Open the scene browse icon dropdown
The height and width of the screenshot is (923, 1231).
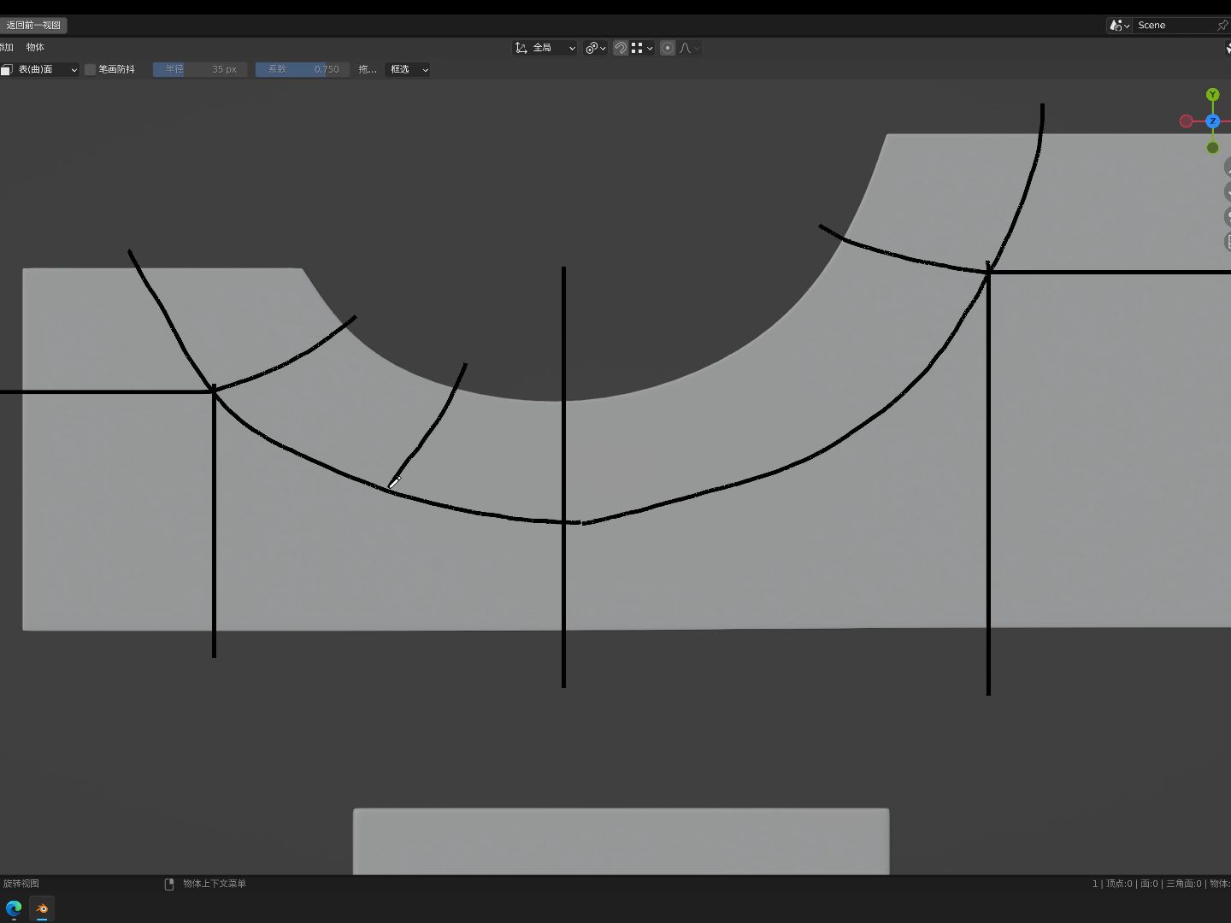click(1119, 26)
